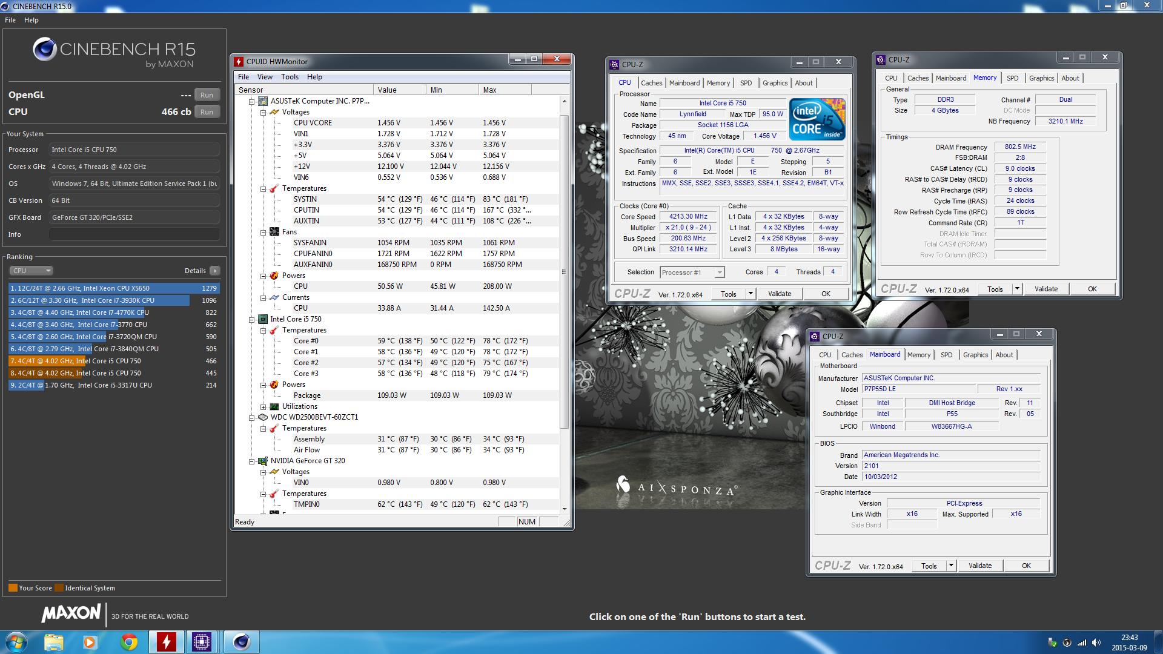Open Tools dropdown arrow in CPU-Z Memory window
The height and width of the screenshot is (654, 1163).
[x=1018, y=289]
